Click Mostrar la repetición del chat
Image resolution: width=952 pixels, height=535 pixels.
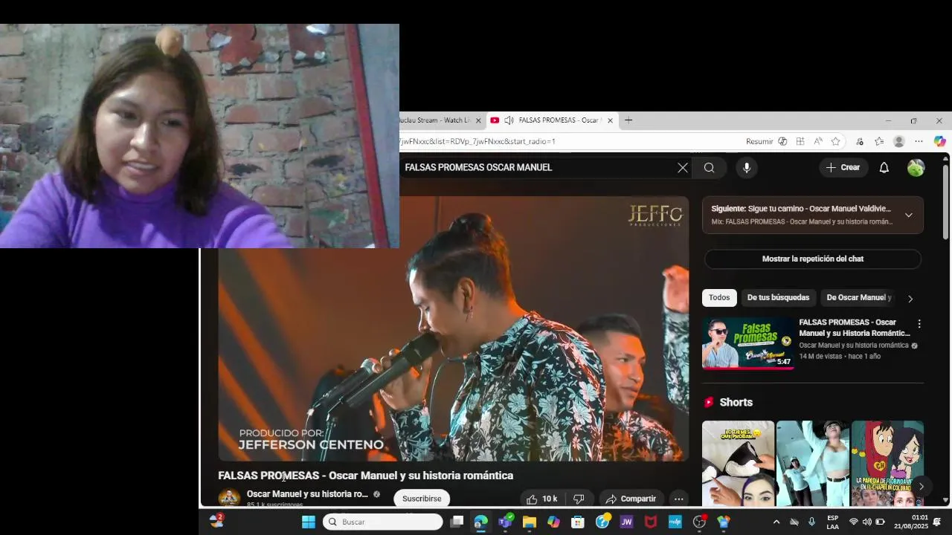tap(812, 259)
